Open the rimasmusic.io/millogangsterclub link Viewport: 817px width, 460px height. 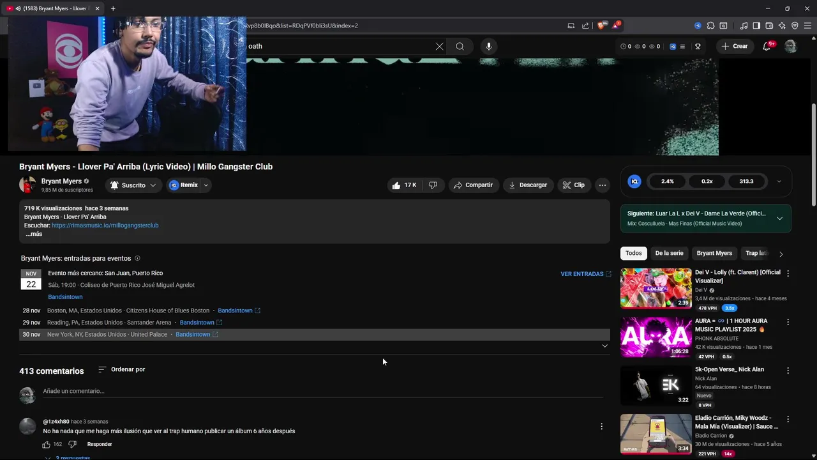coord(105,226)
